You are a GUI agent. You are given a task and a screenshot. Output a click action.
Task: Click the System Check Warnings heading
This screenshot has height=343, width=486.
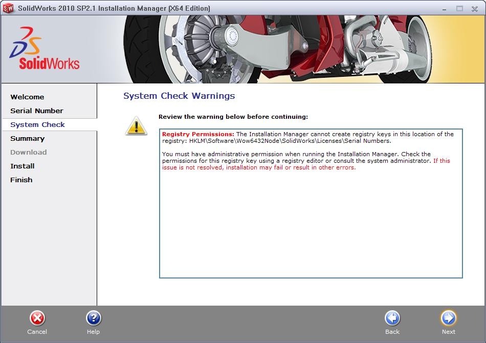point(179,96)
